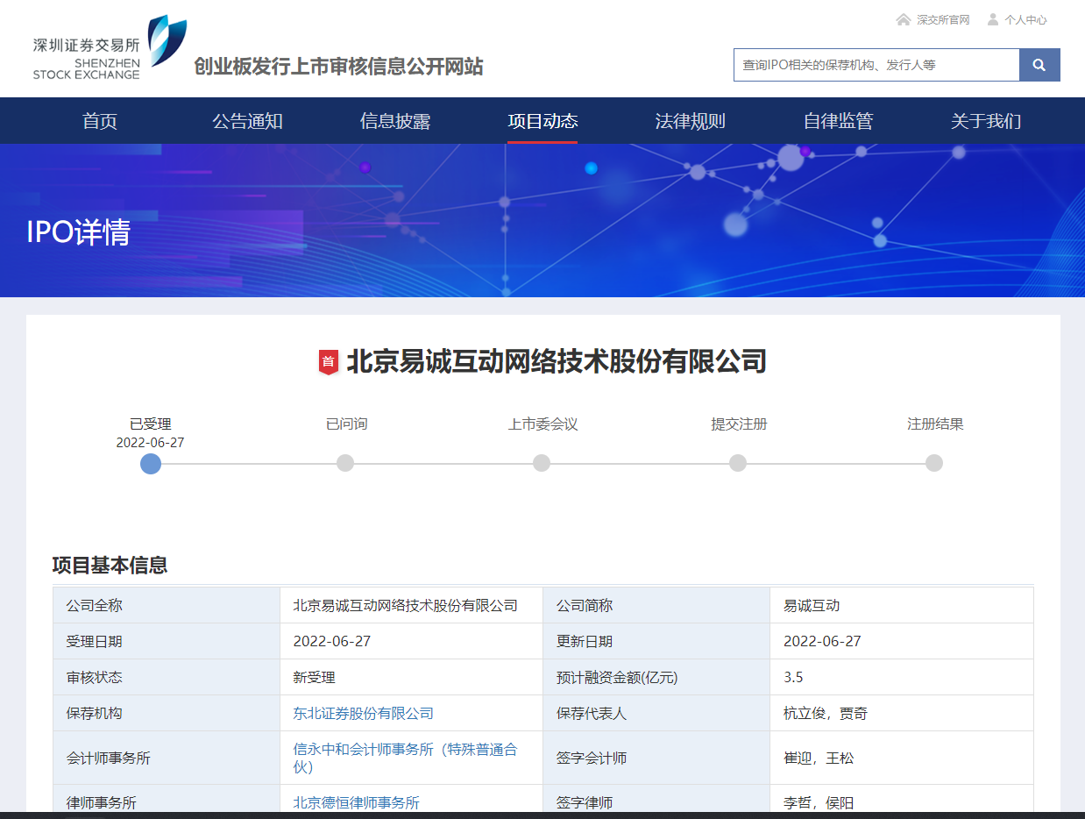Go to 首页 menu item
Screen dimensions: 1085x819
click(100, 121)
